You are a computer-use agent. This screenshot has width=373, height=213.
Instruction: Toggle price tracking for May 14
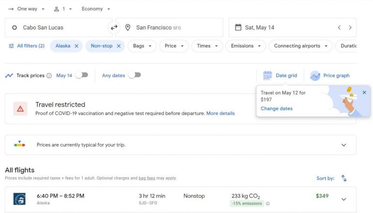(x=81, y=75)
